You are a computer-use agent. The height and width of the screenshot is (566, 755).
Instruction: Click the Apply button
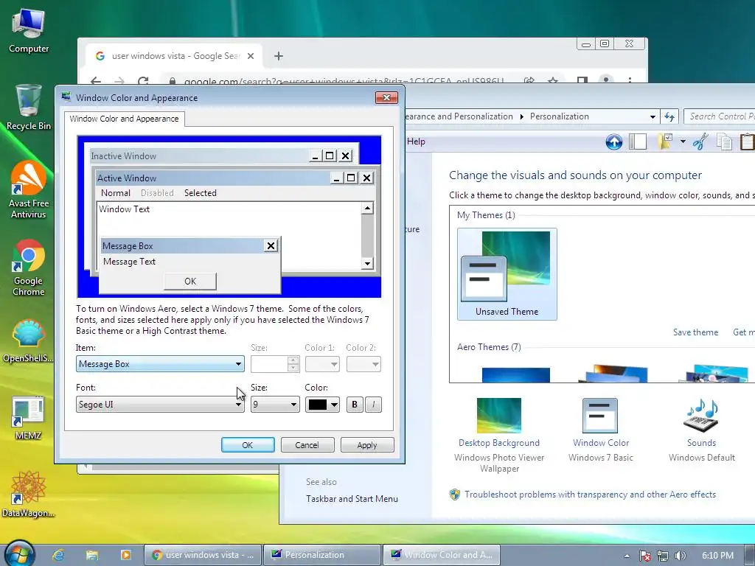pyautogui.click(x=367, y=445)
